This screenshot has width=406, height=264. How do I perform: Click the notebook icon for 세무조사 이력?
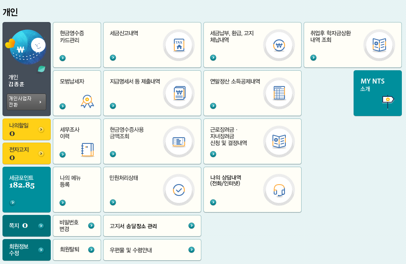pos(87,150)
